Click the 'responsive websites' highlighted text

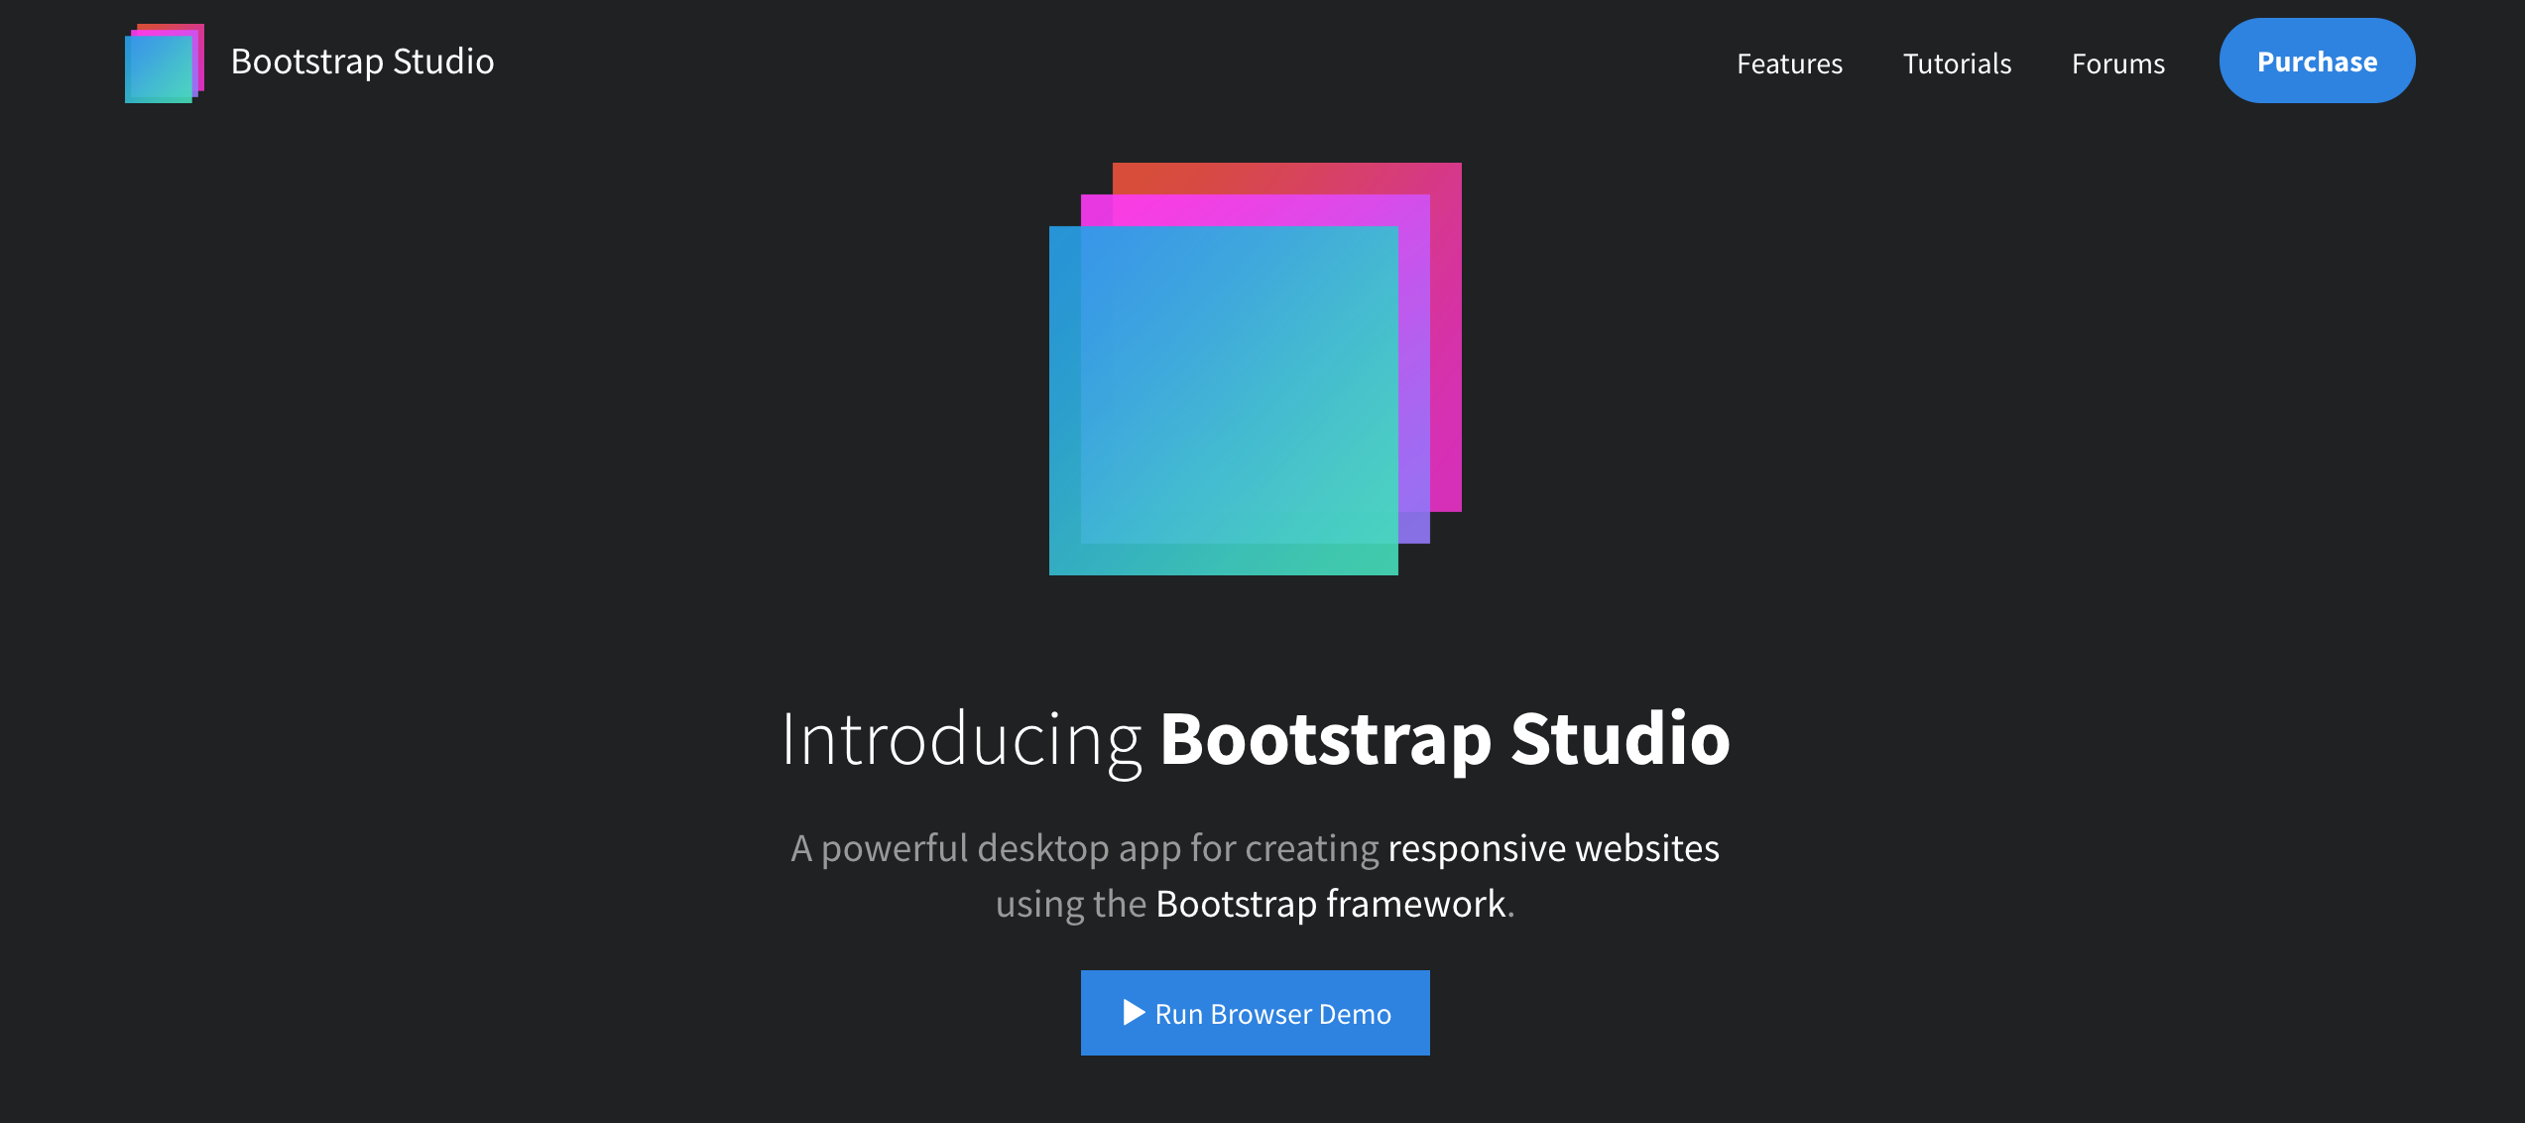click(1552, 849)
